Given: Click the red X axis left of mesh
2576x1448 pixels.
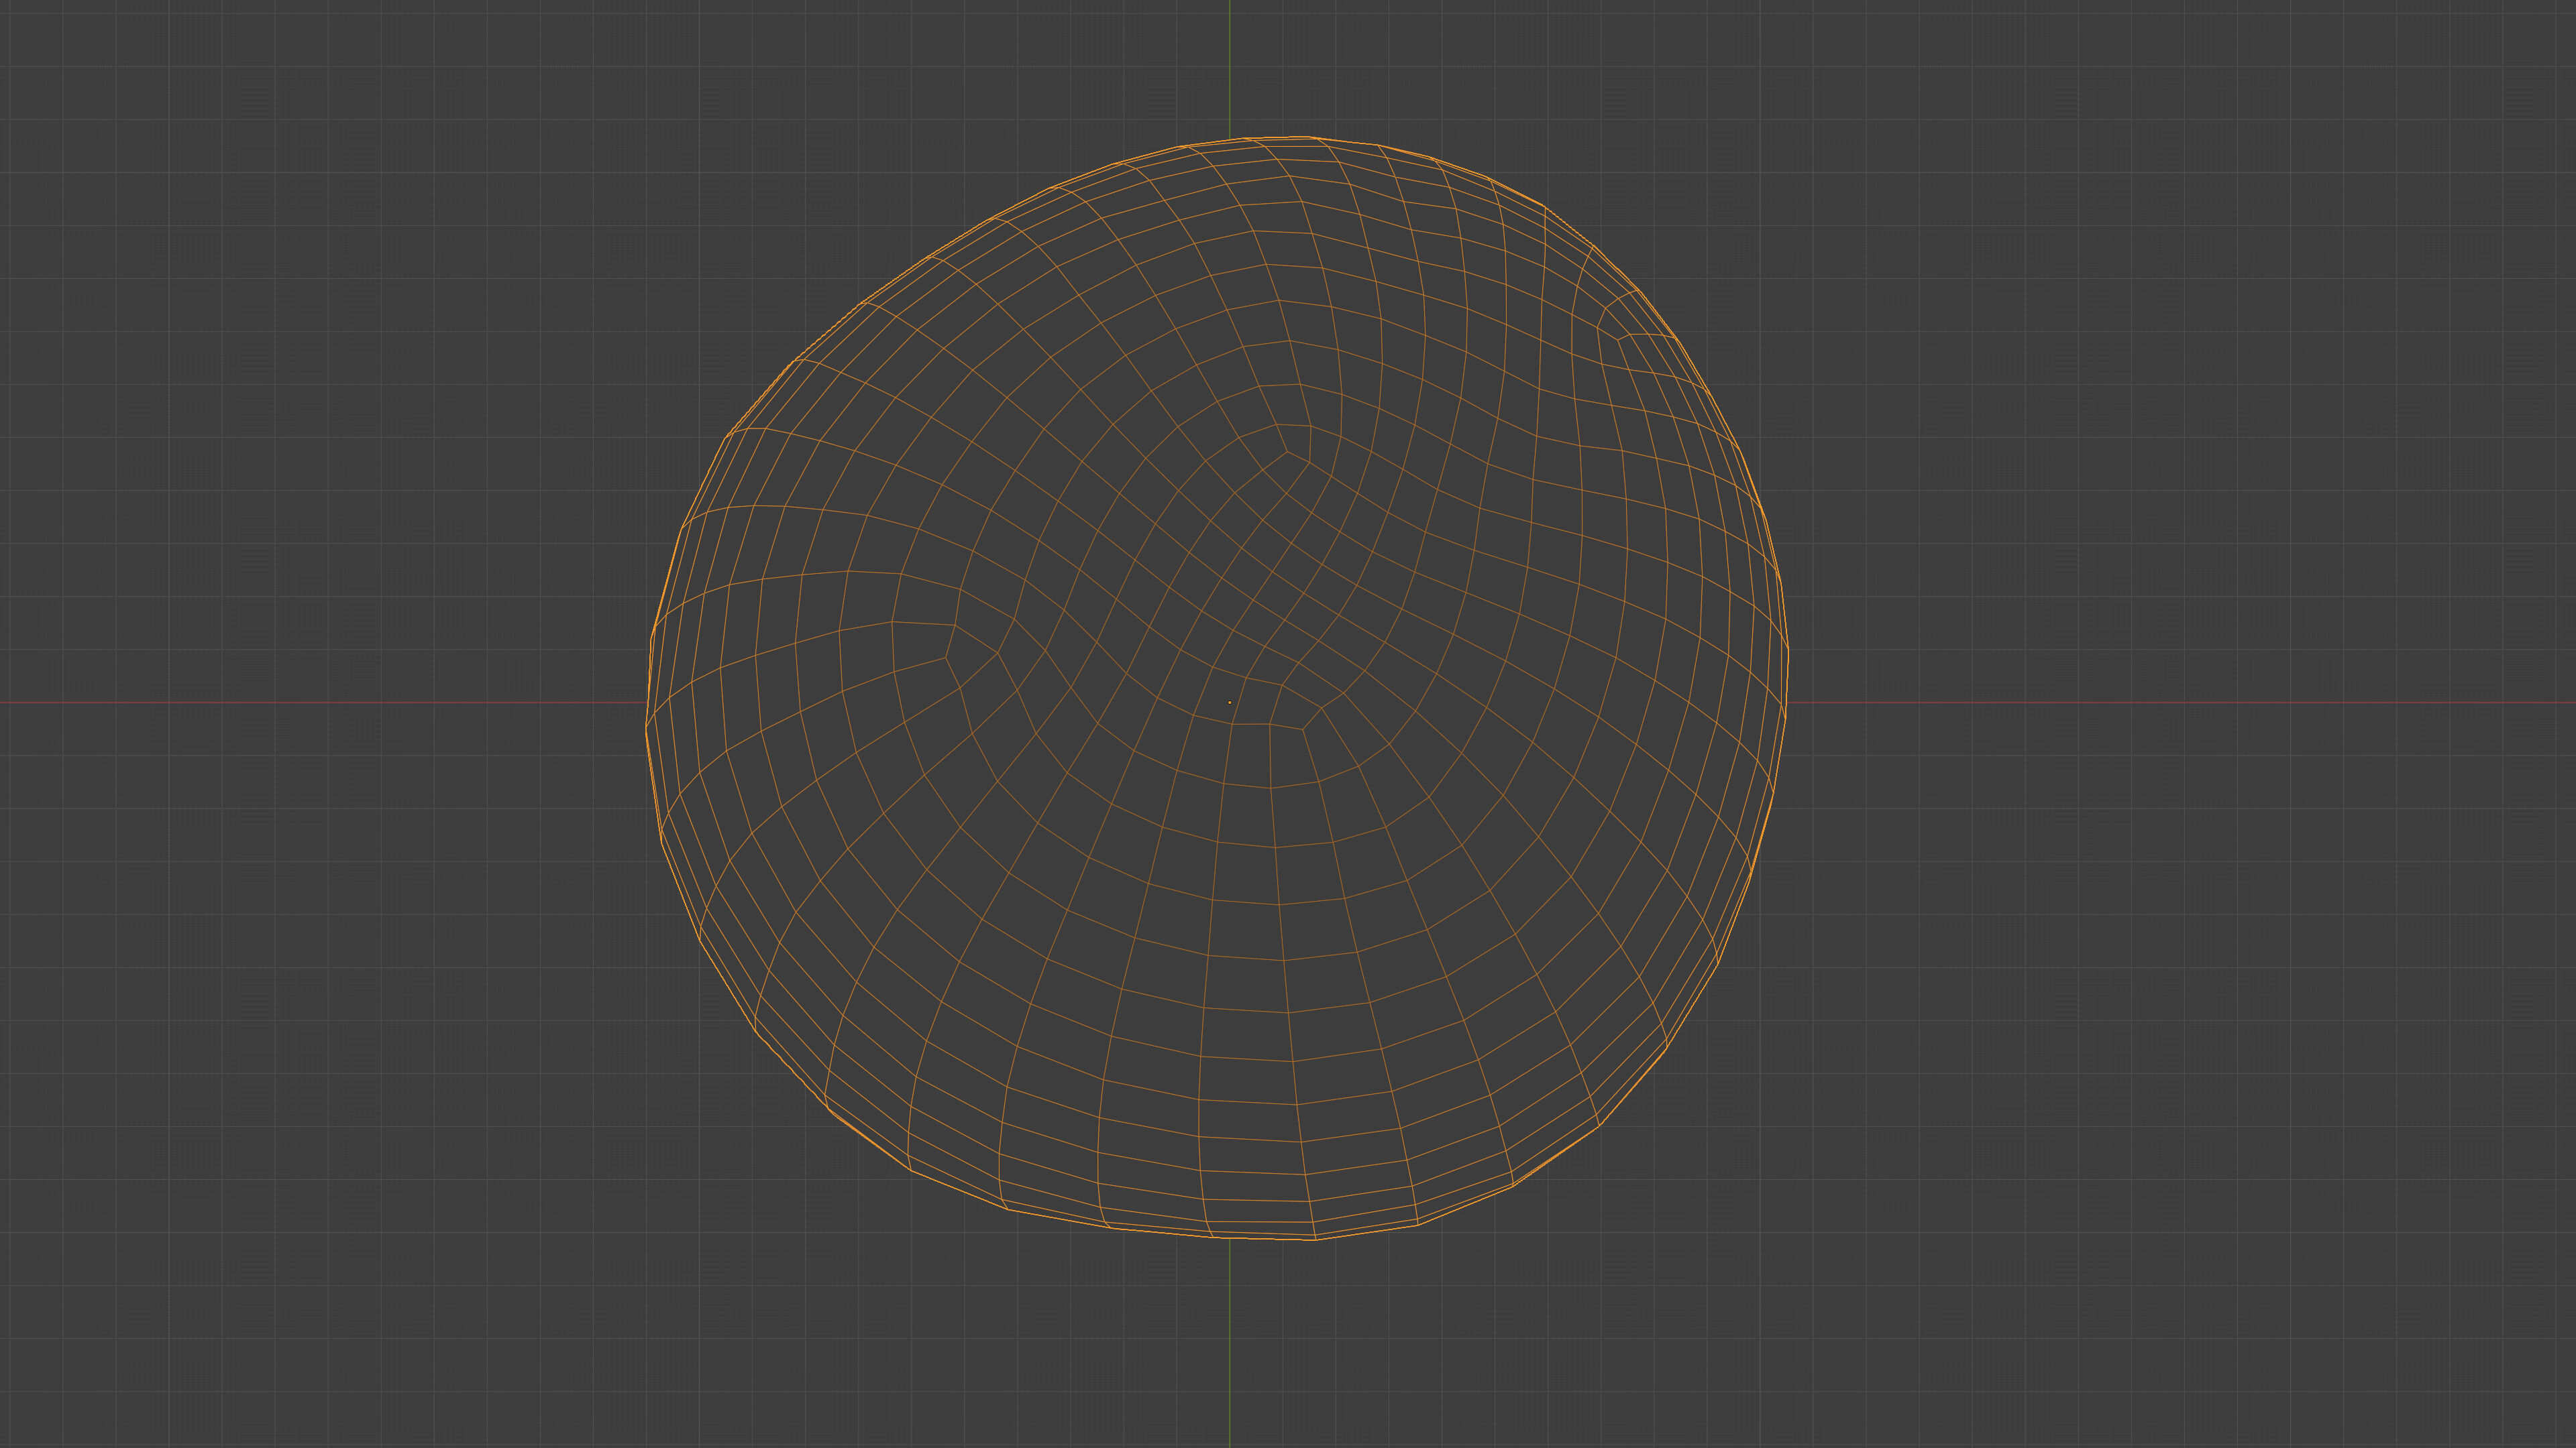Looking at the screenshot, I should 320,701.
